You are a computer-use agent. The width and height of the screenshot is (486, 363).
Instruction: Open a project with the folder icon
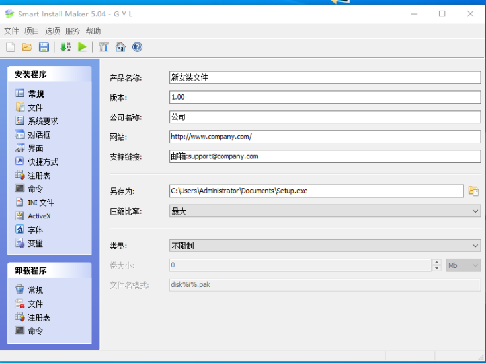pyautogui.click(x=27, y=47)
